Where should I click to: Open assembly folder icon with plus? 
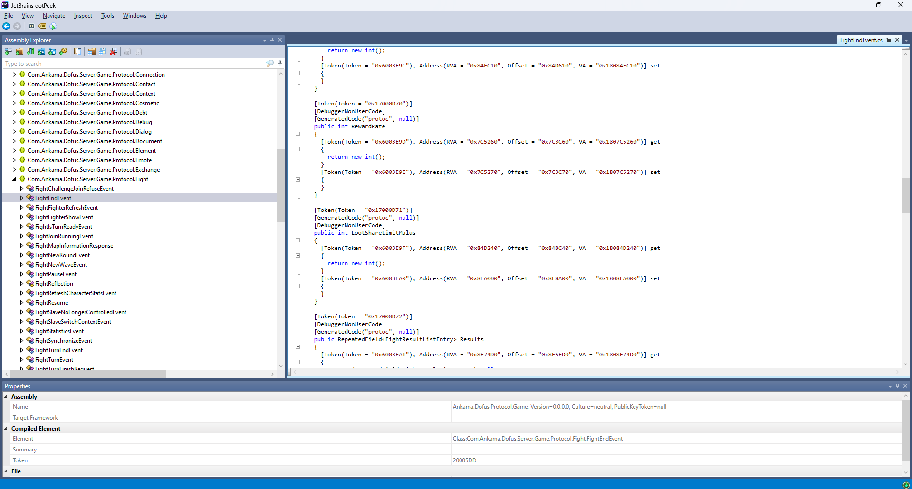point(19,51)
